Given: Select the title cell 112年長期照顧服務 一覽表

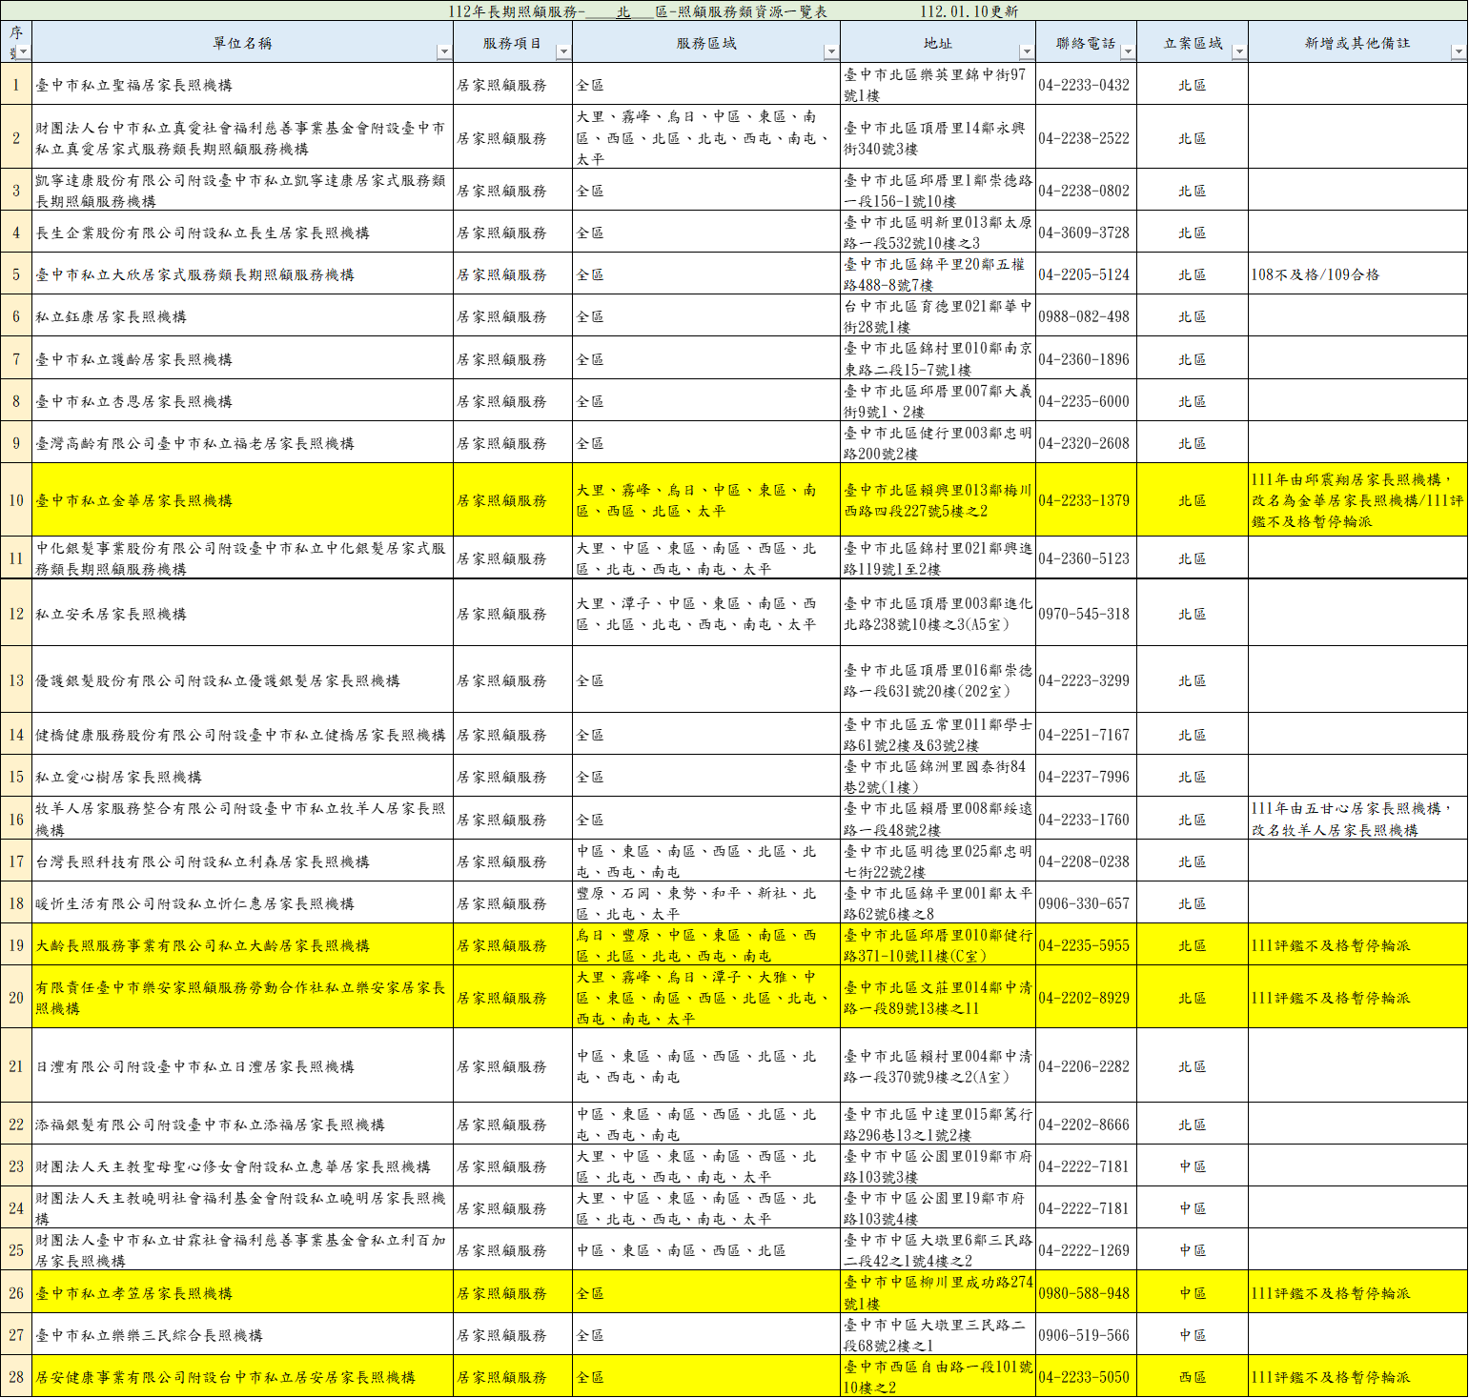Looking at the screenshot, I should [x=734, y=11].
